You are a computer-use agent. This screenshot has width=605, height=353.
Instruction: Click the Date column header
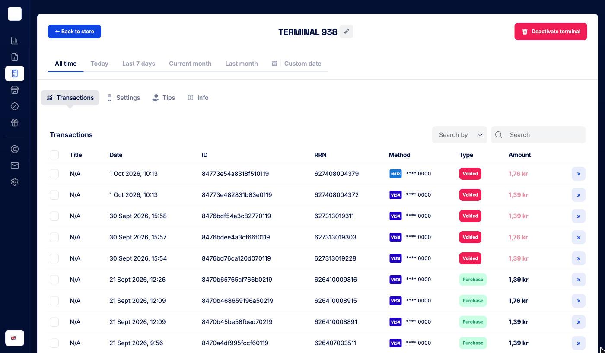pyautogui.click(x=116, y=155)
